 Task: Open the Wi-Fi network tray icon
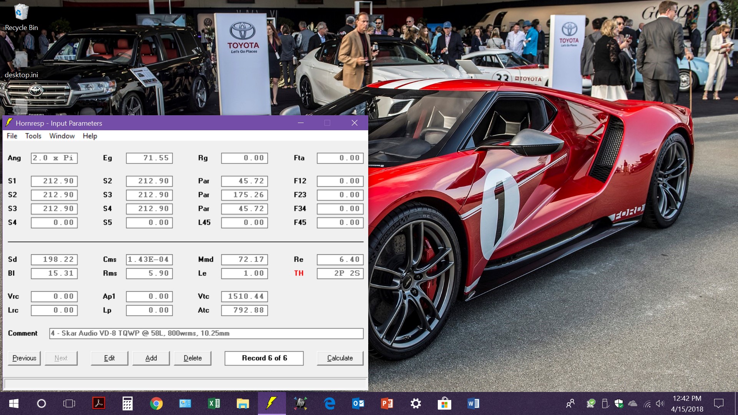647,404
